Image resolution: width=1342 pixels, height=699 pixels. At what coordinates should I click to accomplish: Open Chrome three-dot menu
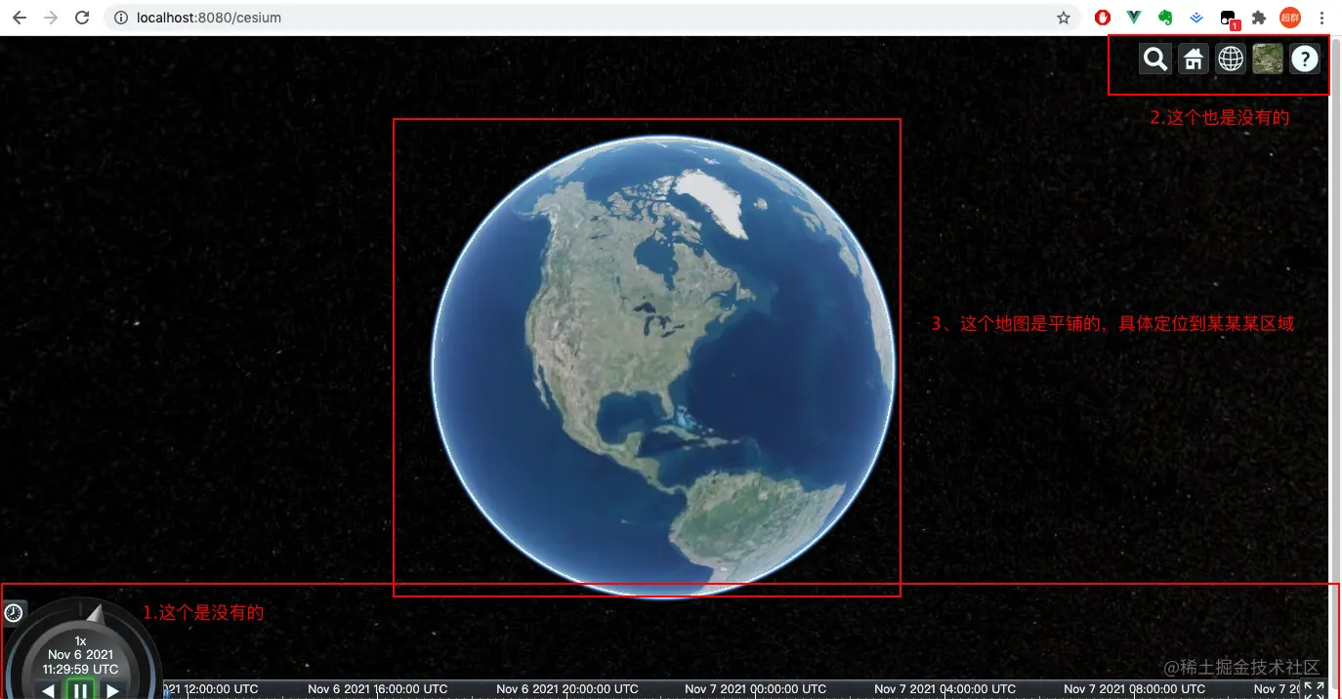(x=1321, y=18)
